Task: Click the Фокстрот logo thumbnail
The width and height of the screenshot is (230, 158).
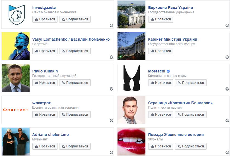Action: [x=16, y=110]
